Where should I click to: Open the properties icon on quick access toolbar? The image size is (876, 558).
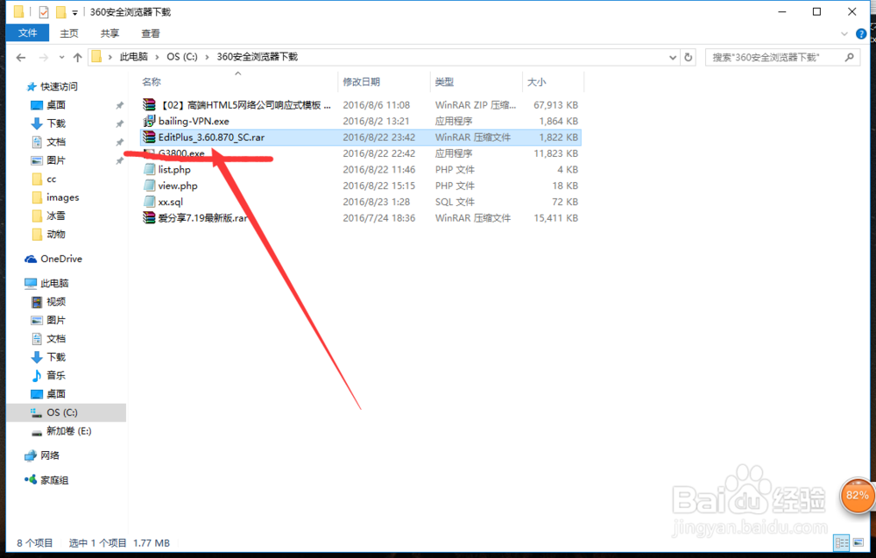click(18, 12)
